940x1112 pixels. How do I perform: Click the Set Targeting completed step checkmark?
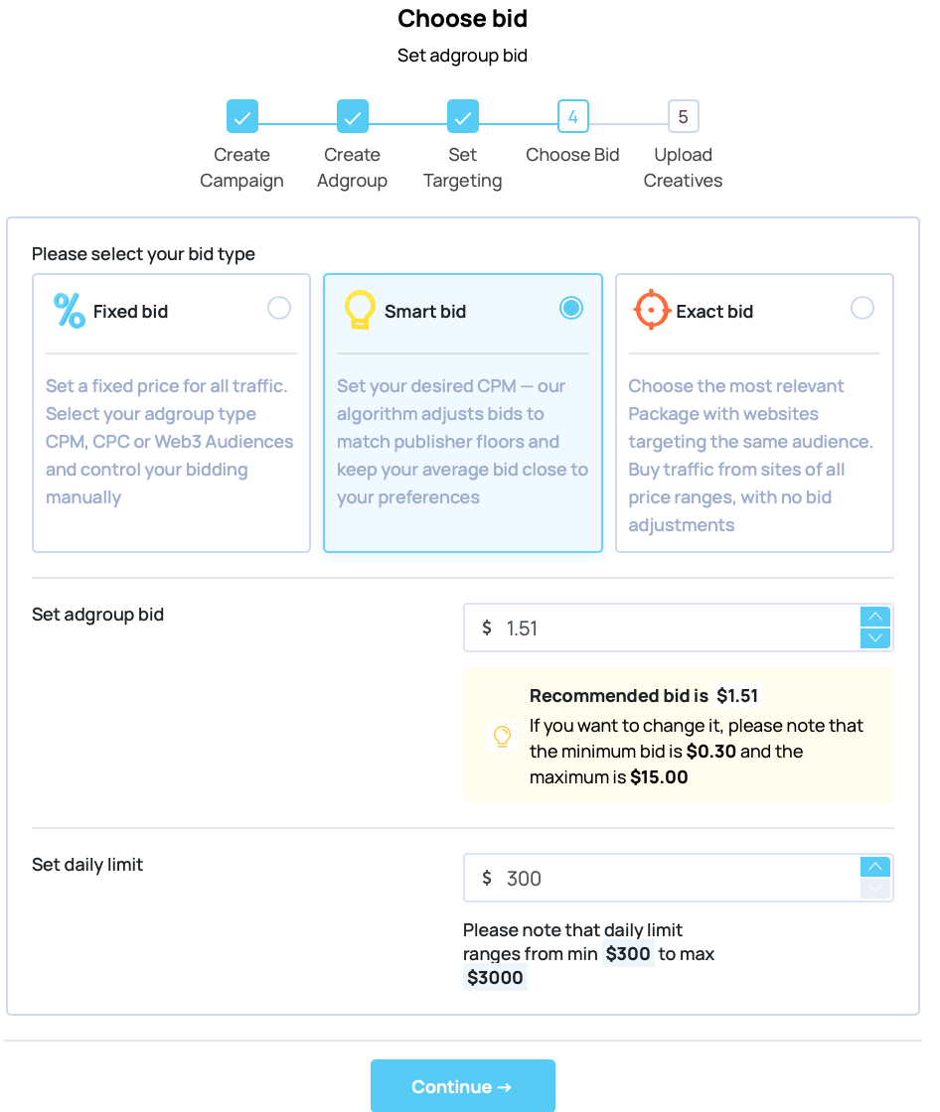pos(463,117)
